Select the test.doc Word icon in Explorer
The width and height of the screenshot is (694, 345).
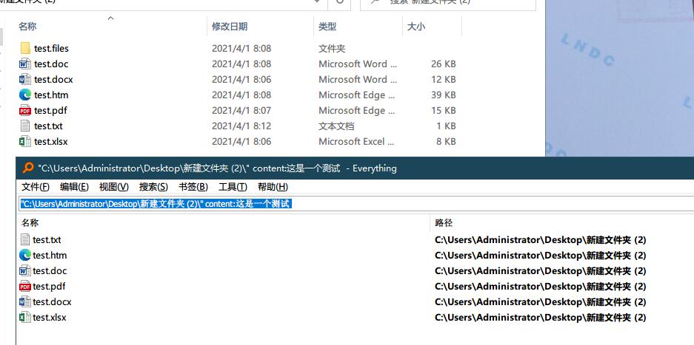[25, 64]
